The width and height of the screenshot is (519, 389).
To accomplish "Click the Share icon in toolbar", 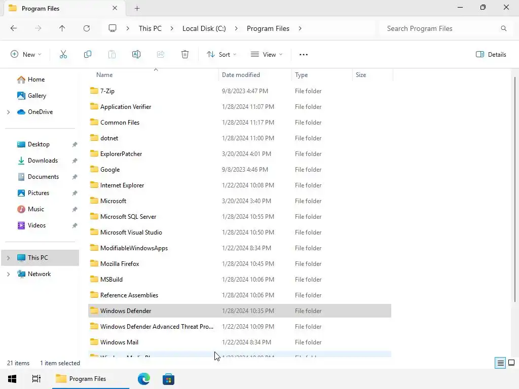I will 161,55.
